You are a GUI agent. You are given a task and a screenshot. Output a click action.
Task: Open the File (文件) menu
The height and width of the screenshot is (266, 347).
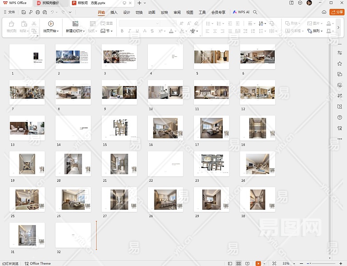tap(9, 12)
